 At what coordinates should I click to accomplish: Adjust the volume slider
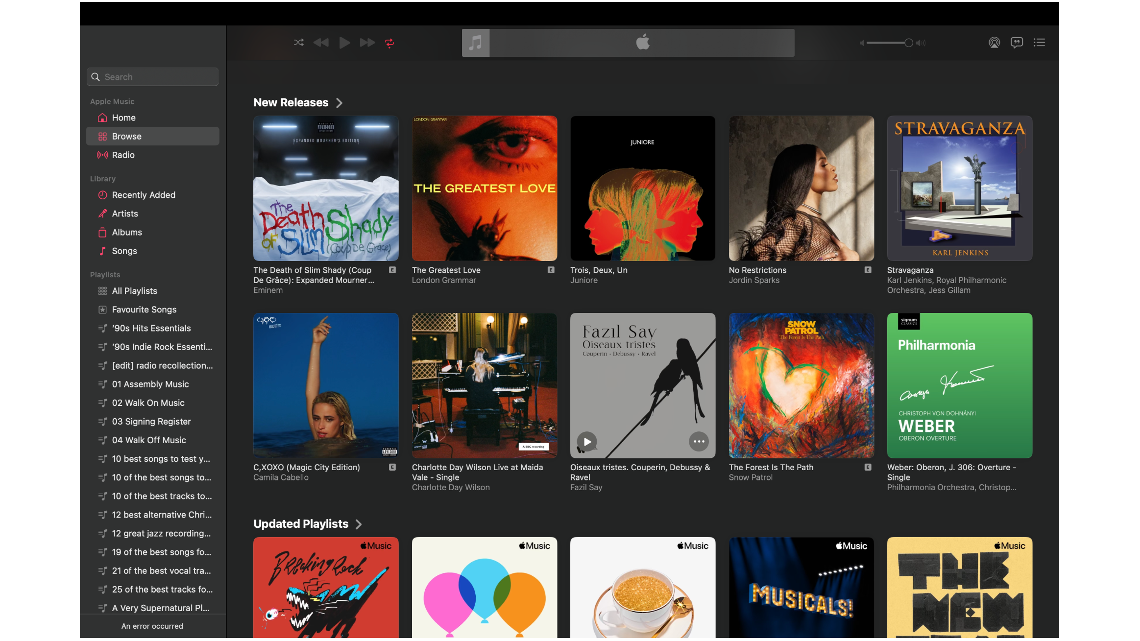point(908,43)
